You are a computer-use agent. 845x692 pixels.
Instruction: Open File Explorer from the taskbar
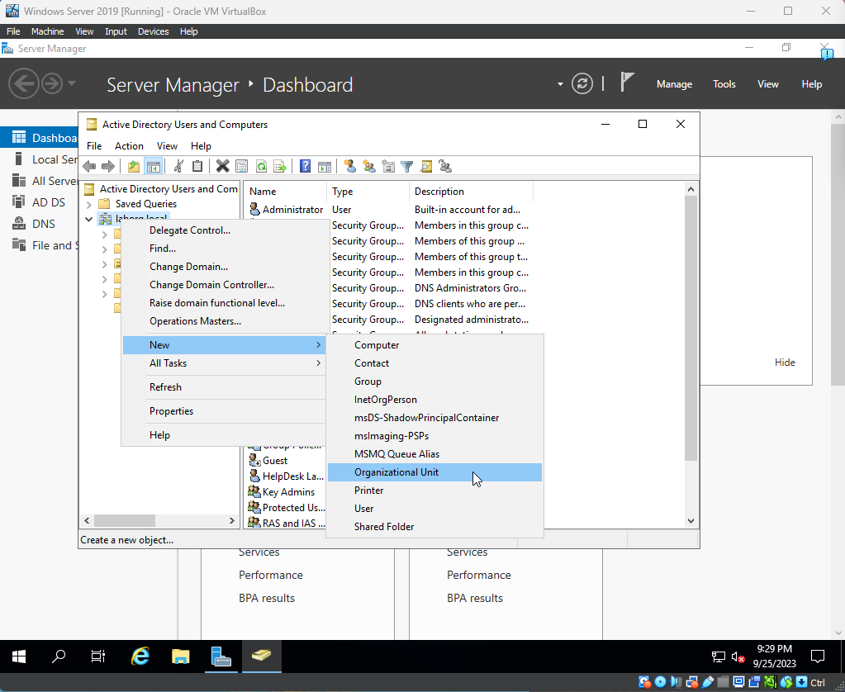pos(181,656)
